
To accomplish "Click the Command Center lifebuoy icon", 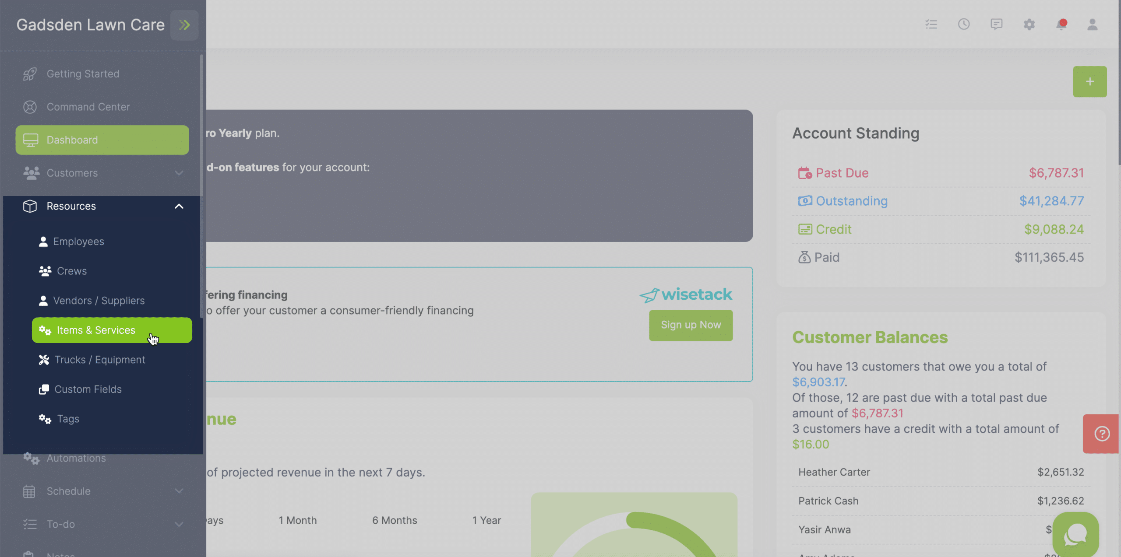I will pos(30,107).
